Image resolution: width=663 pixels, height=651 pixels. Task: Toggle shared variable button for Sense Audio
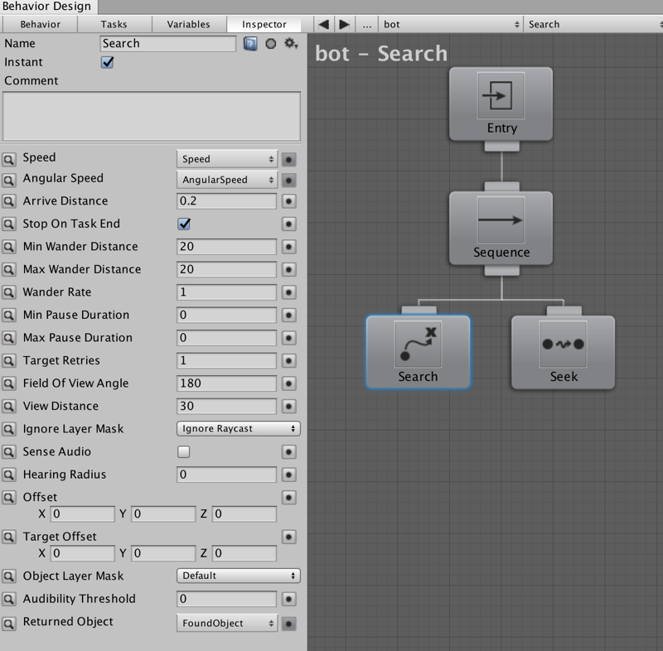point(288,451)
